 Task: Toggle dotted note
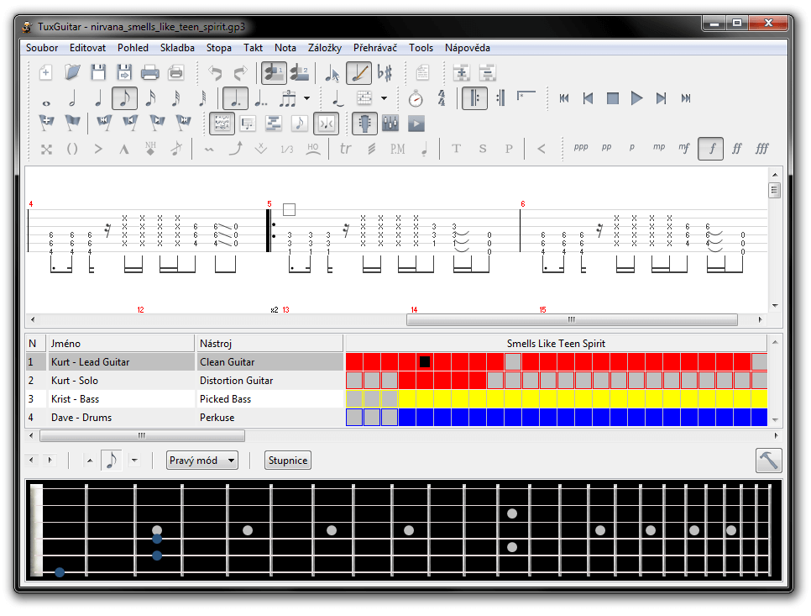235,98
